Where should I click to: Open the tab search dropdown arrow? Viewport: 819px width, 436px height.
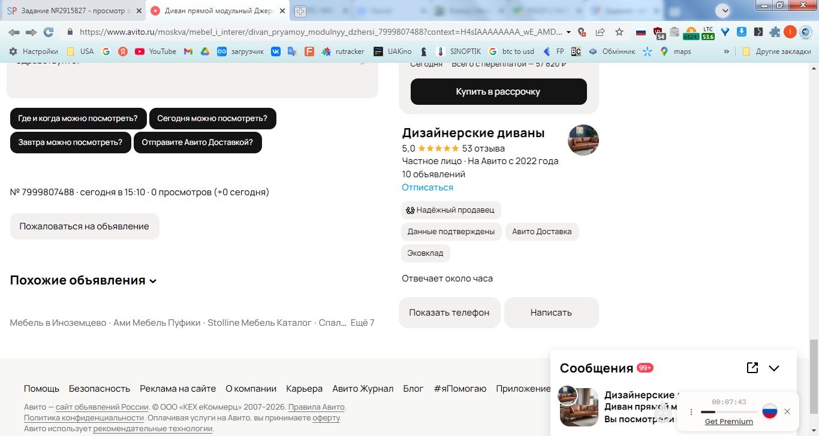click(x=724, y=10)
